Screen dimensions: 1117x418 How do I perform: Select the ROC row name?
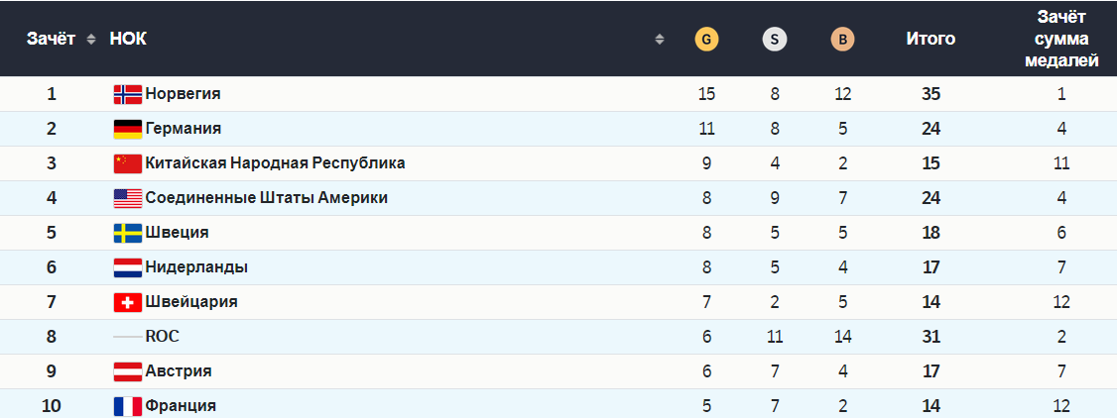tap(162, 337)
